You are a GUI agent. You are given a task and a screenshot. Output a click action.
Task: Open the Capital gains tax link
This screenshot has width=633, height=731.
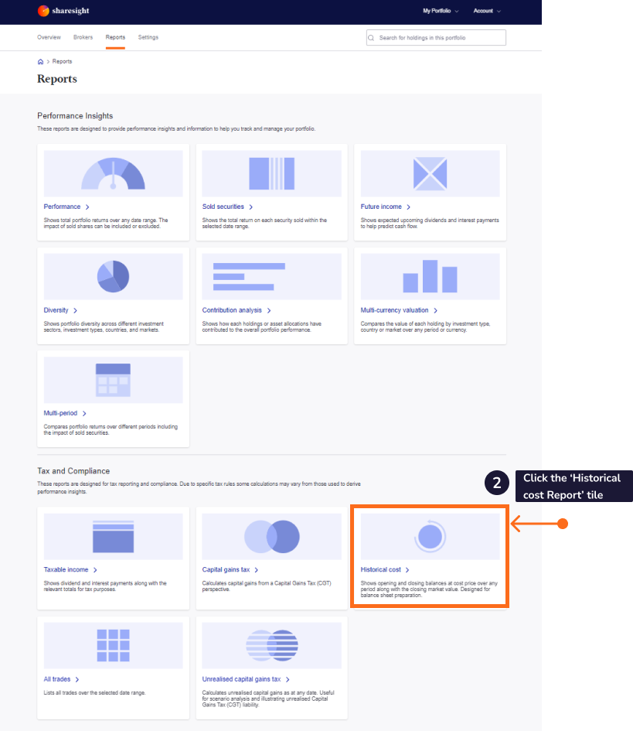coord(226,569)
